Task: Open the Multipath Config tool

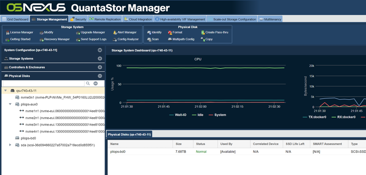Action: pos(181,39)
